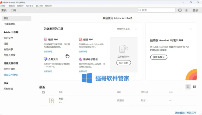Select 所有协议 in the sidebar
Screen dimensions: 202x115
click(x=8, y=89)
